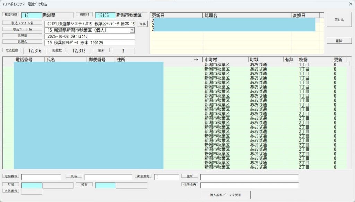
Task: Click the main list vertical scrollbar
Action: pos(349,114)
